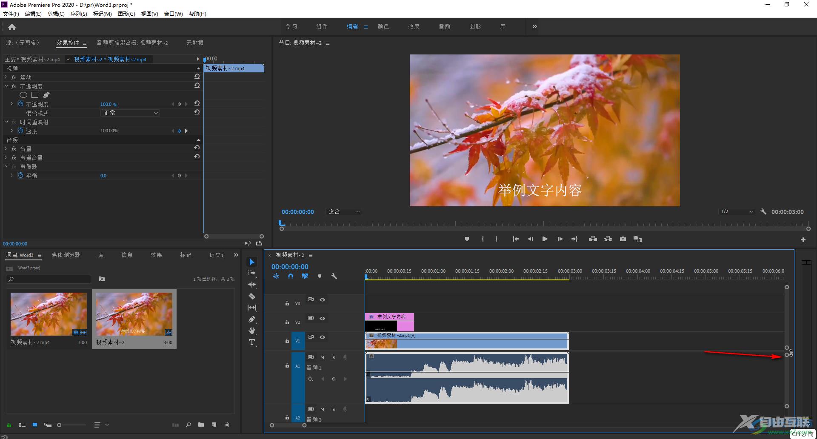The height and width of the screenshot is (439, 817).
Task: Expand the 运动 effect
Action: [x=6, y=77]
